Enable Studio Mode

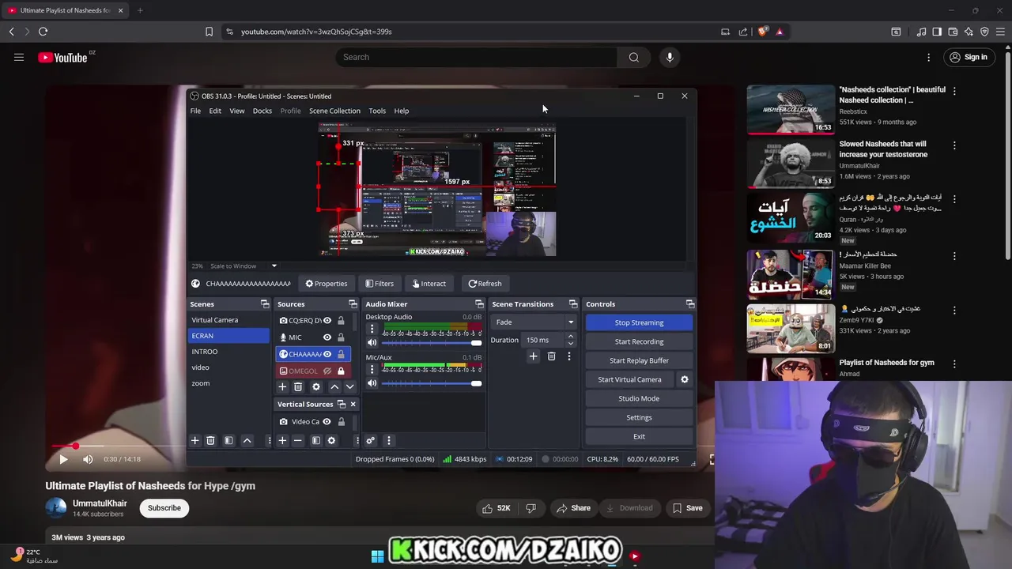639,398
